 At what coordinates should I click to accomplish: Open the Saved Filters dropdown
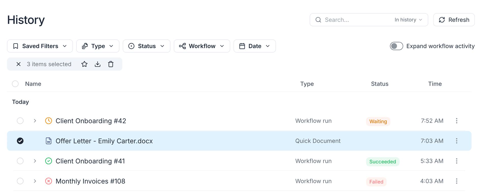tap(40, 46)
